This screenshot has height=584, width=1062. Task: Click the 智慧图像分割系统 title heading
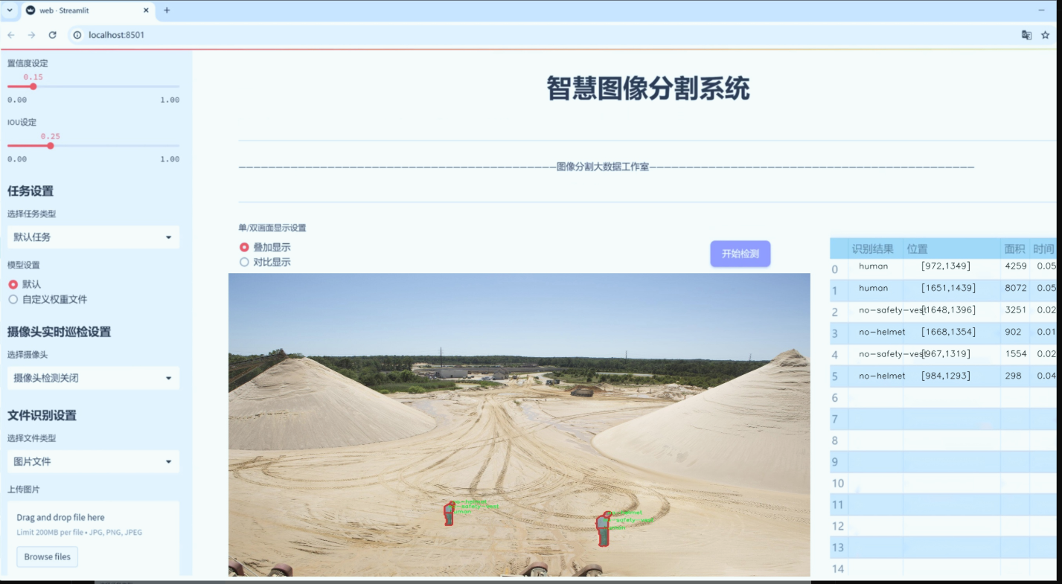648,89
